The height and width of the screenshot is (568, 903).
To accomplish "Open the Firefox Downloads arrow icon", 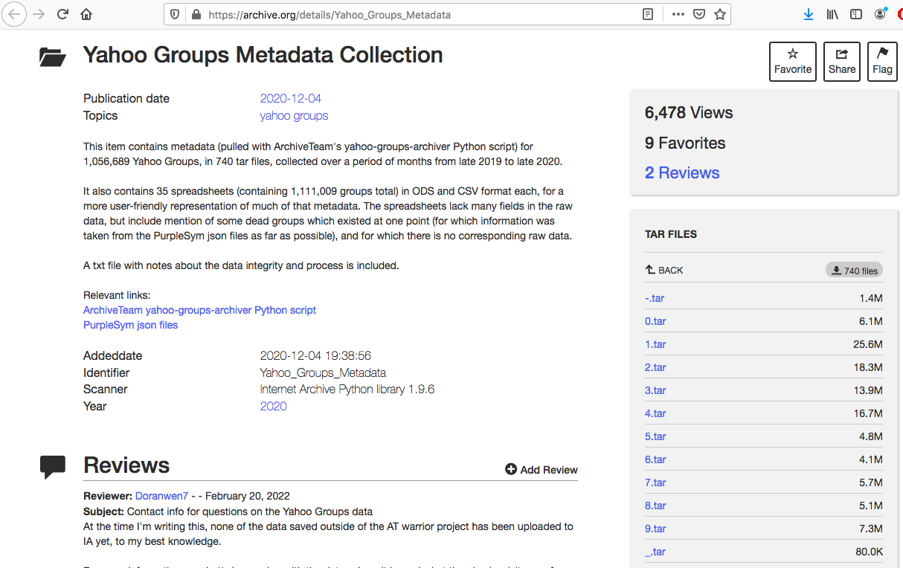I will (x=809, y=14).
